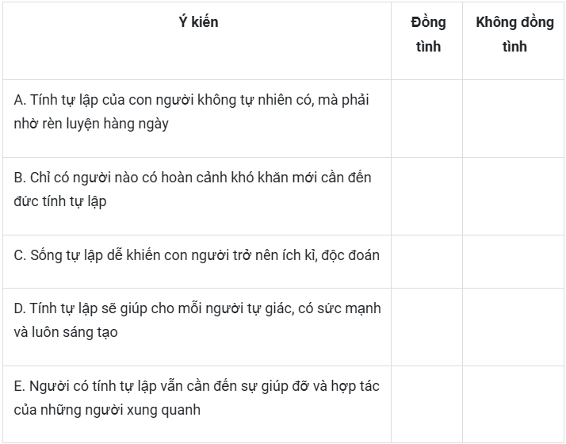Click statement A about 'rèn luyện hàng ngày'
The width and height of the screenshot is (566, 444).
click(191, 112)
